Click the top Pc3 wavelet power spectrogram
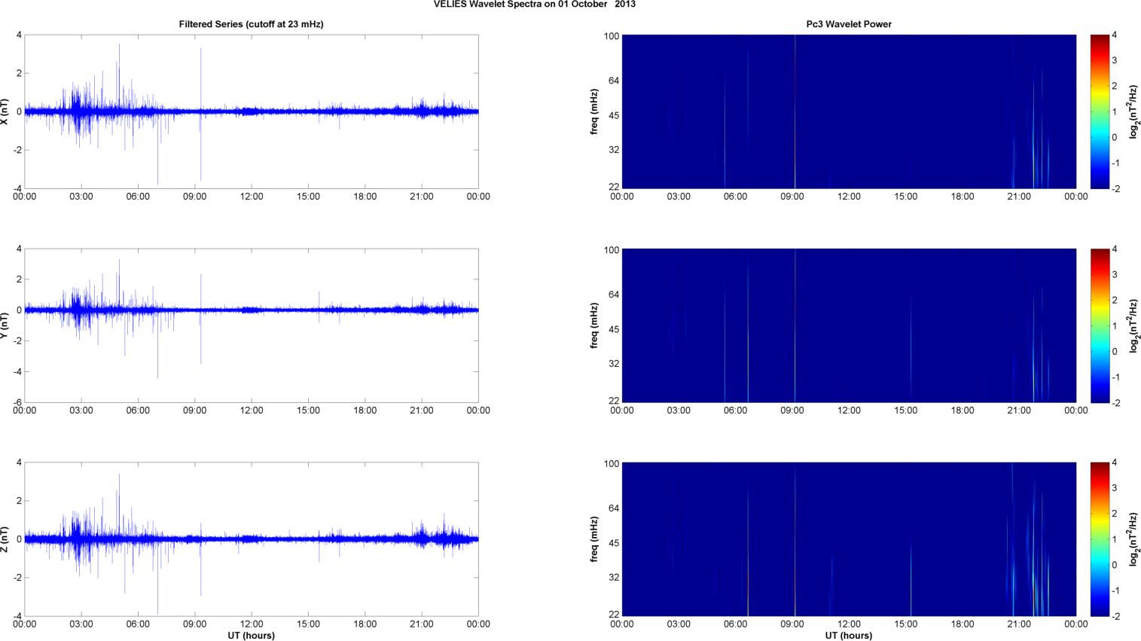 [x=849, y=111]
